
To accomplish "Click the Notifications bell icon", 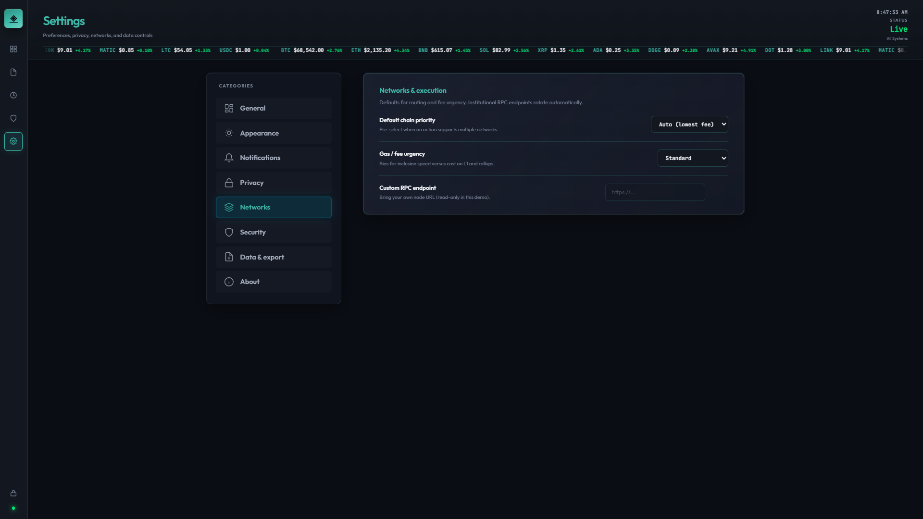I will pyautogui.click(x=229, y=157).
